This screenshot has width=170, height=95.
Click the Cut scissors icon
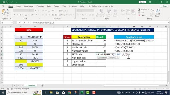pos(8,10)
